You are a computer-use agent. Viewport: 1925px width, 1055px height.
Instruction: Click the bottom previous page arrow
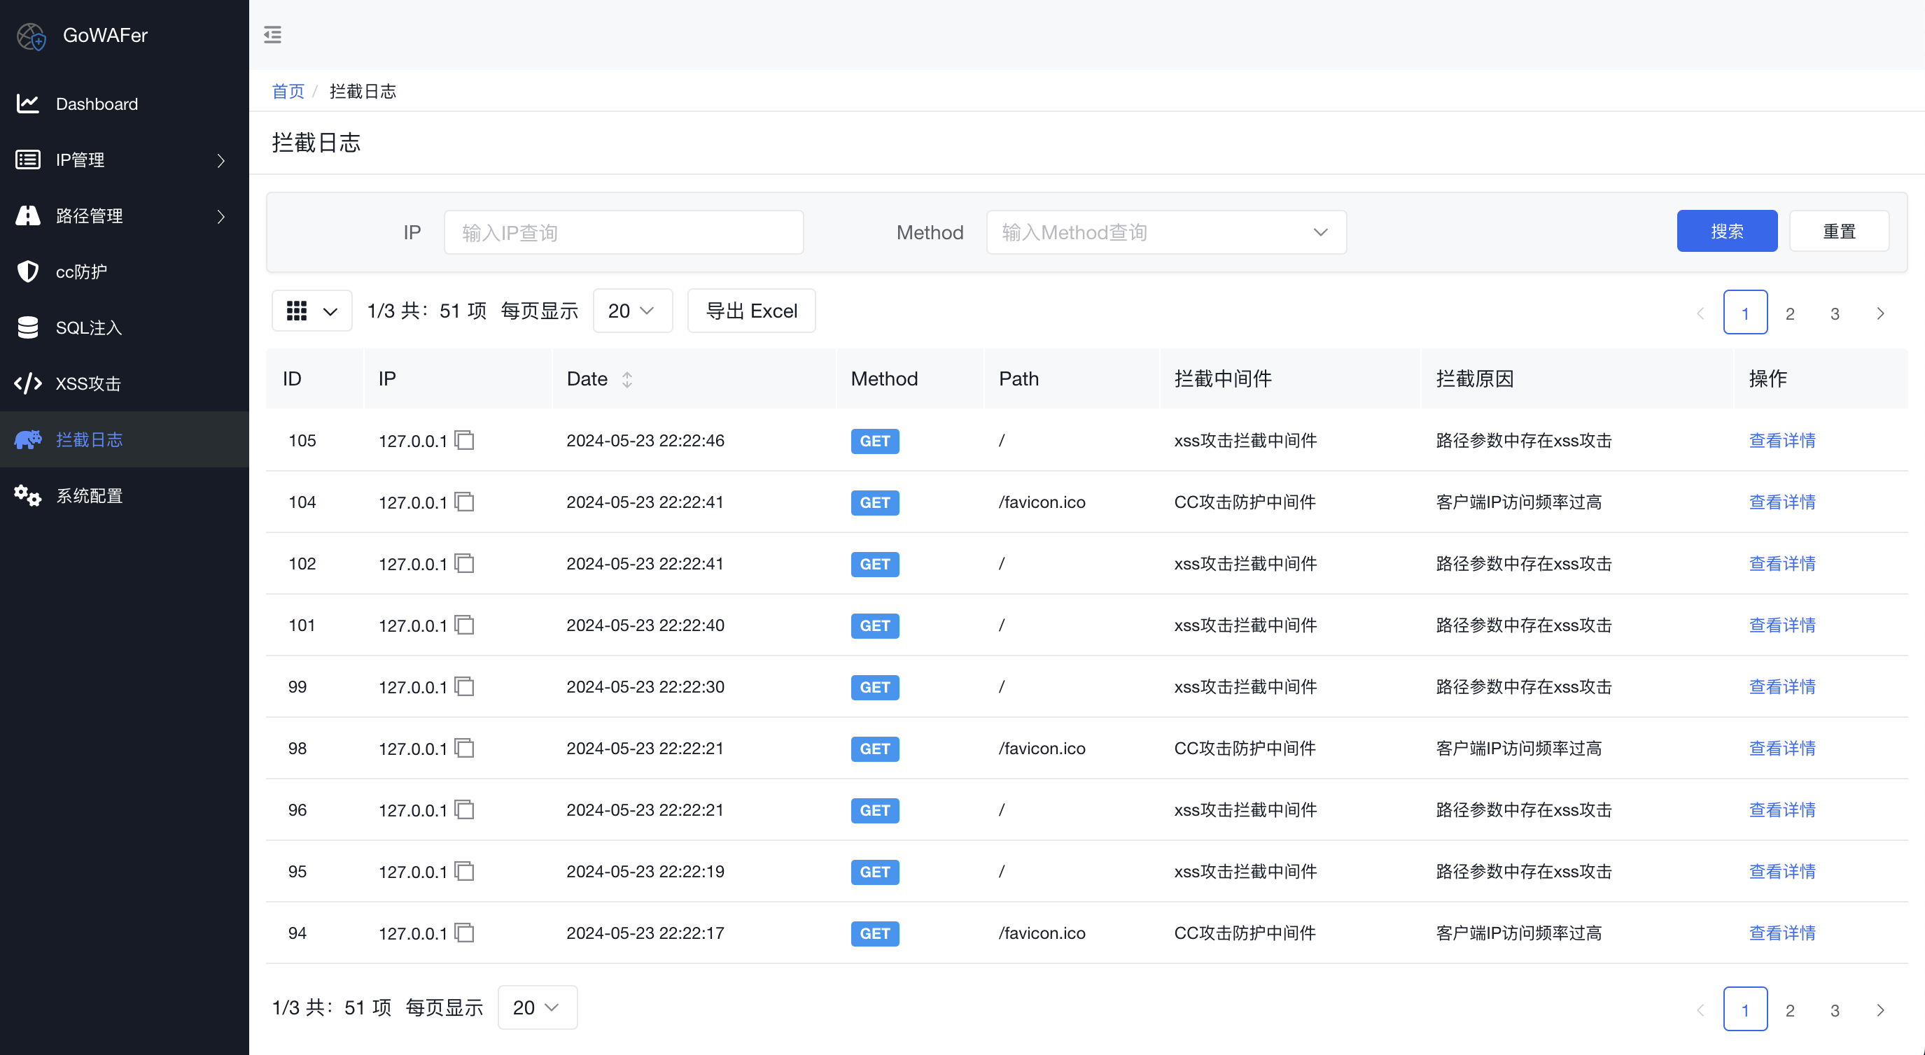1701,1010
